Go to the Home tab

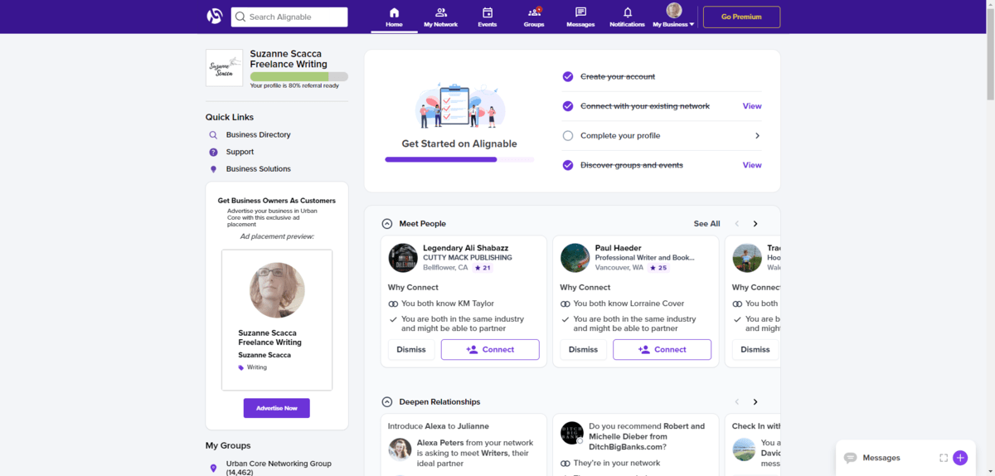click(394, 17)
